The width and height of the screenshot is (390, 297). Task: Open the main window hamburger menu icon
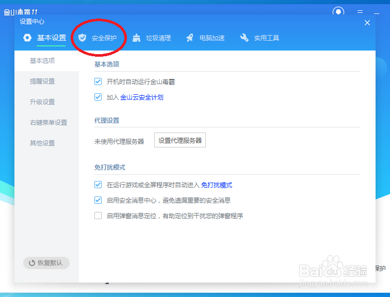(x=360, y=12)
